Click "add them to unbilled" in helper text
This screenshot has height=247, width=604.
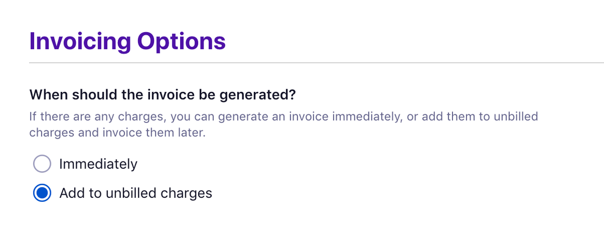pos(480,116)
